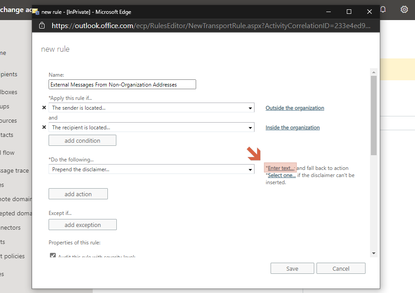
Task: Click the 'Enter text...' disclaimer link
Action: [280, 168]
